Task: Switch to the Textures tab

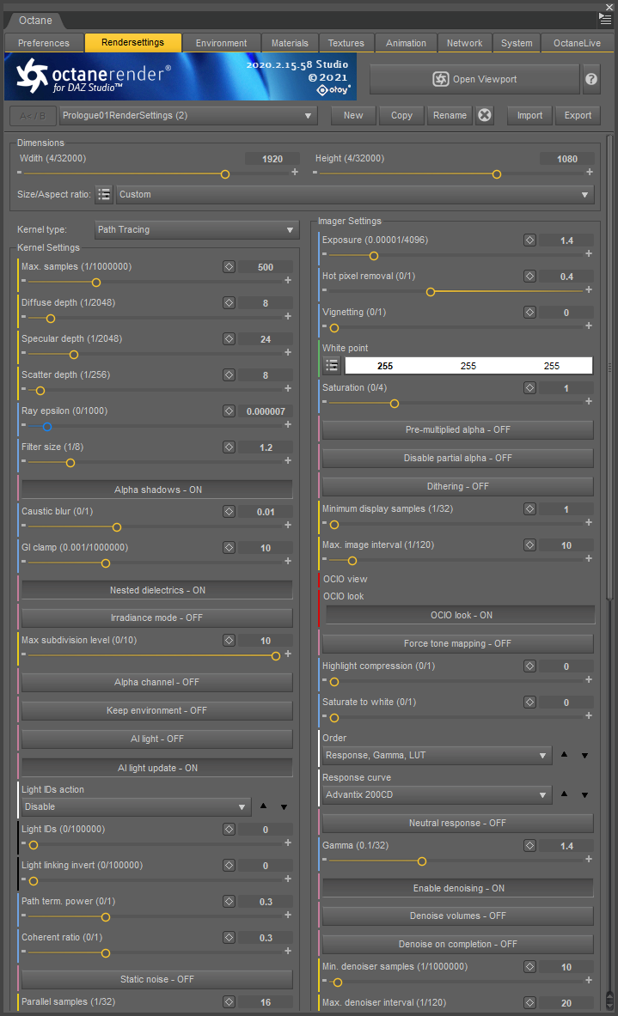Action: point(346,43)
